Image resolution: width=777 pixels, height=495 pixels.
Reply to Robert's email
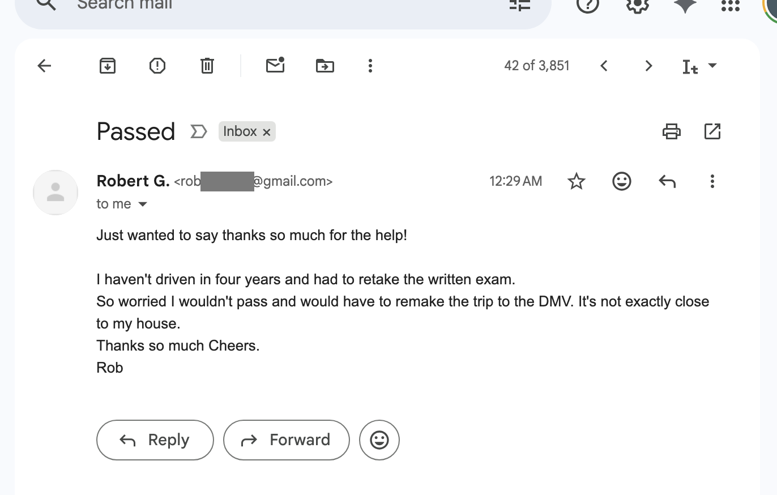[x=155, y=440]
